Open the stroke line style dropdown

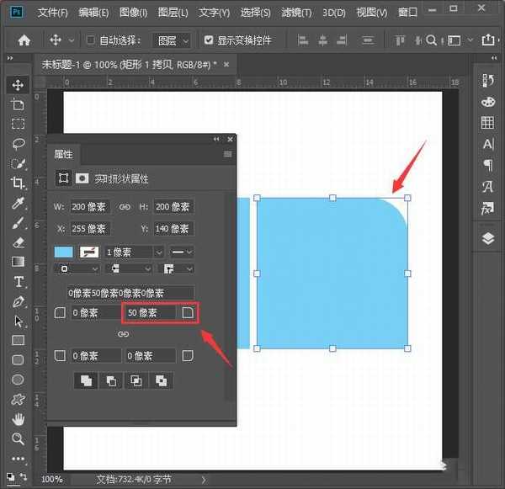[181, 252]
